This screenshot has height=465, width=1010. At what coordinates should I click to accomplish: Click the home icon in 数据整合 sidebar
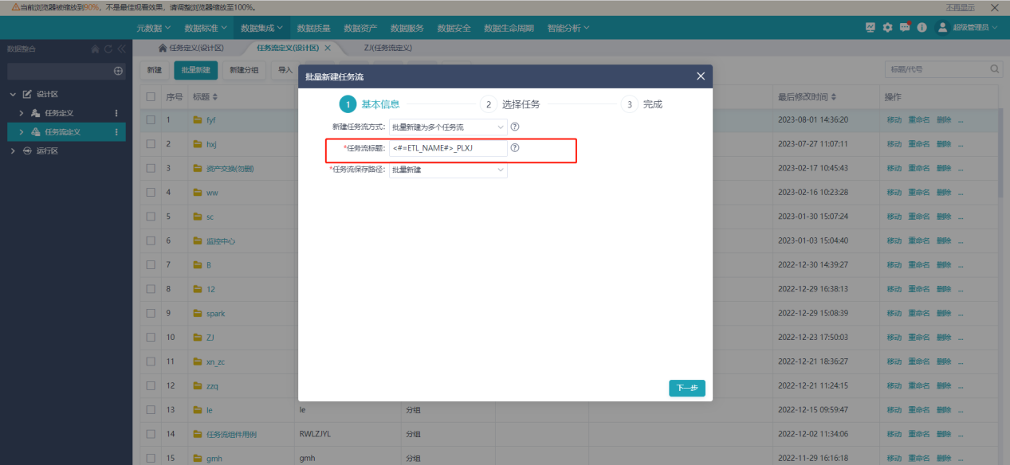click(96, 49)
